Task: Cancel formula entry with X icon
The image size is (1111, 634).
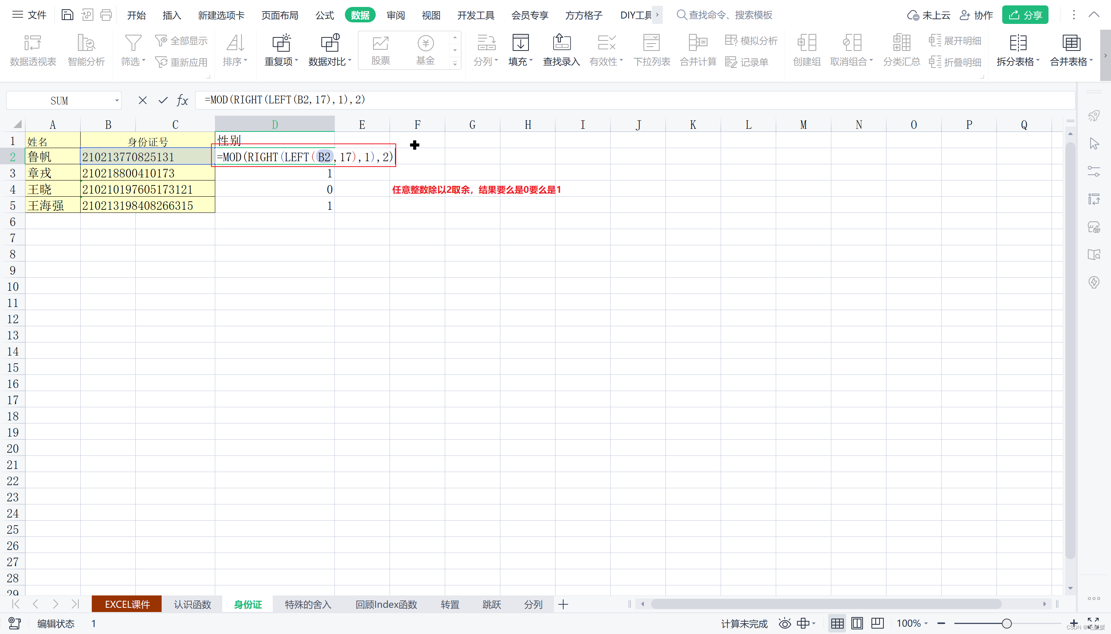Action: pos(142,101)
